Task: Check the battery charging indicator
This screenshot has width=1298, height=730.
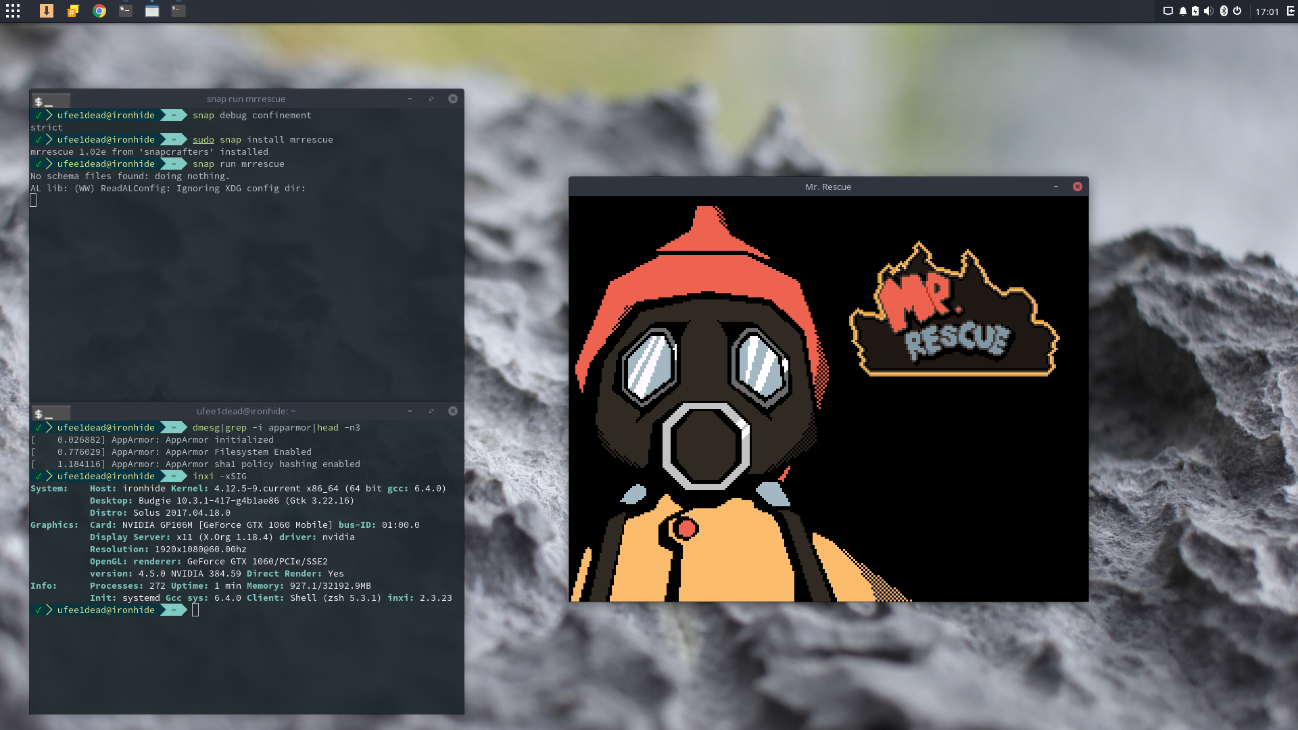Action: [x=1195, y=11]
